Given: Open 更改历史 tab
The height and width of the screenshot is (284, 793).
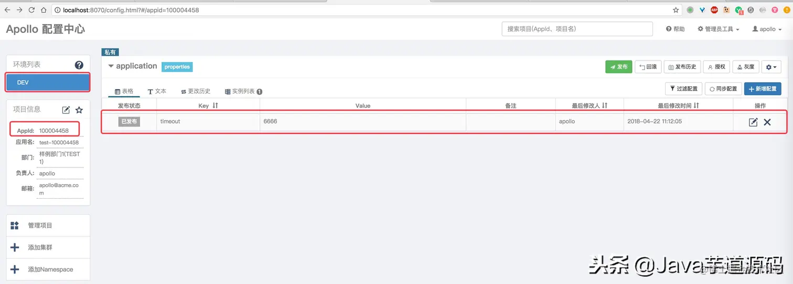Looking at the screenshot, I should click(x=195, y=91).
